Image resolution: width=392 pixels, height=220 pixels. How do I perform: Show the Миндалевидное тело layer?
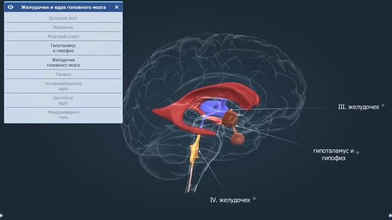63,115
